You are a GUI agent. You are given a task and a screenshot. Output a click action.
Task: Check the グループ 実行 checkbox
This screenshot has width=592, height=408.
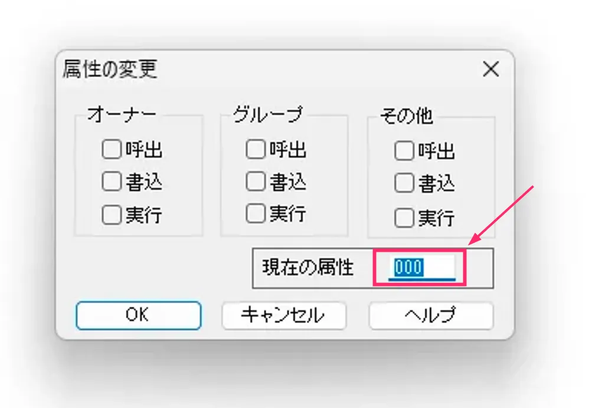[256, 213]
